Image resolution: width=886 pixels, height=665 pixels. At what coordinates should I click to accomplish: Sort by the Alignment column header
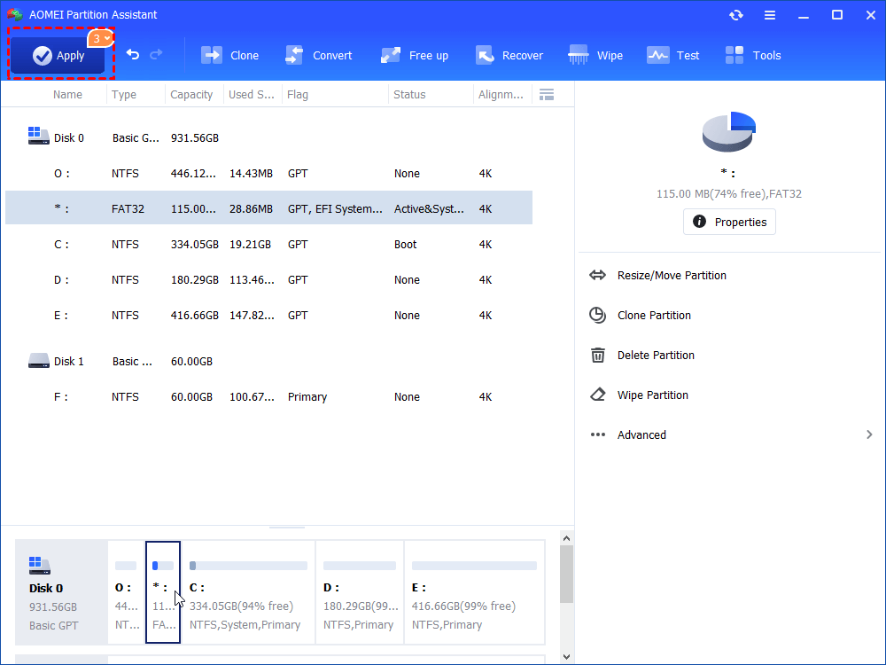[501, 95]
